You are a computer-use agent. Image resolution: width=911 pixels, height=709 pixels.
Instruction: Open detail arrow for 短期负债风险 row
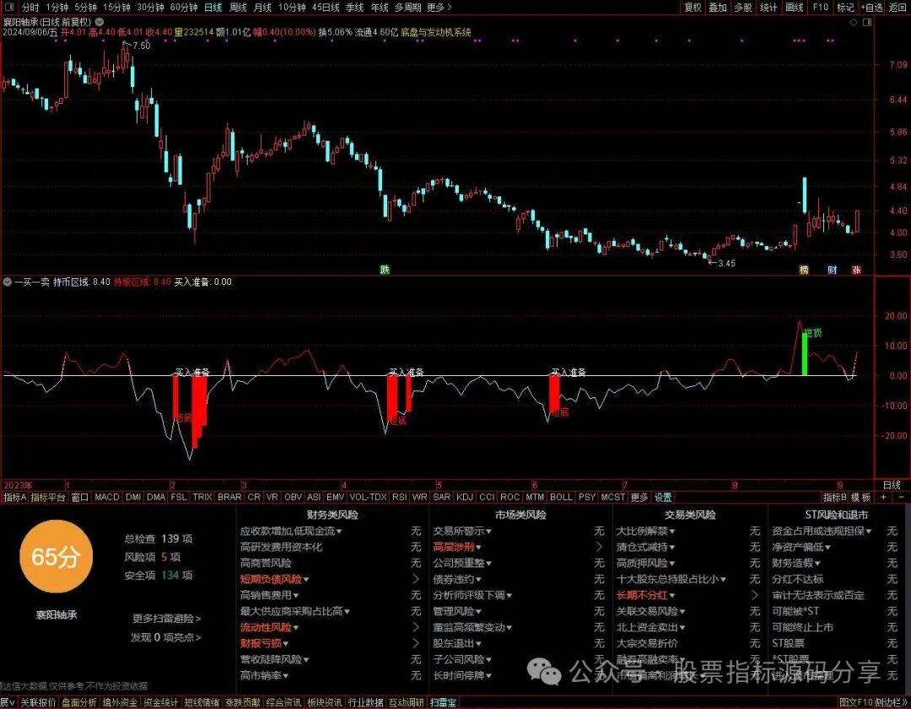tap(415, 579)
